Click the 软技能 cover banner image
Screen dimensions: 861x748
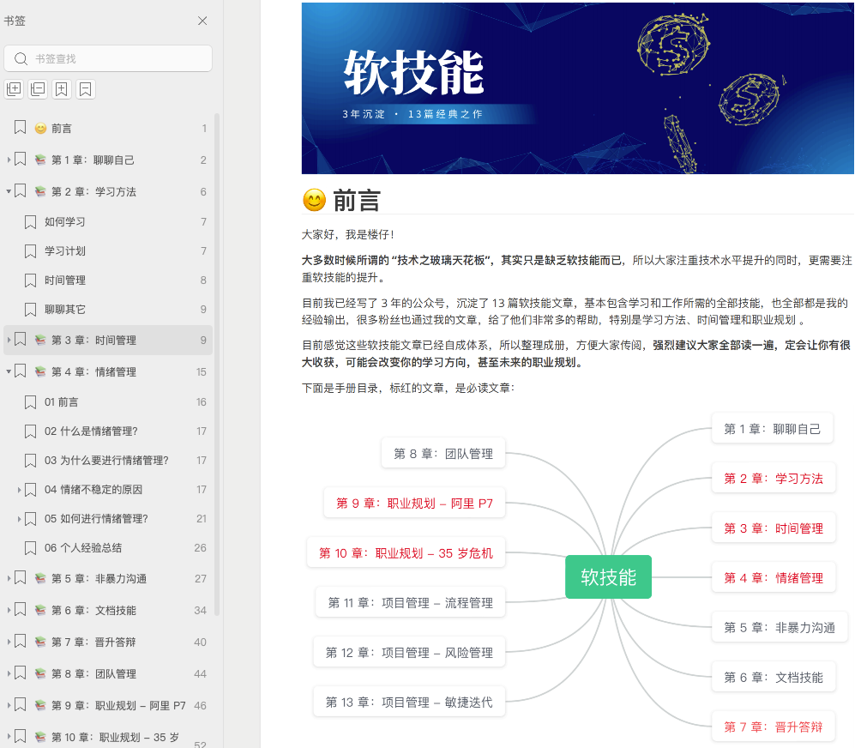tap(578, 88)
